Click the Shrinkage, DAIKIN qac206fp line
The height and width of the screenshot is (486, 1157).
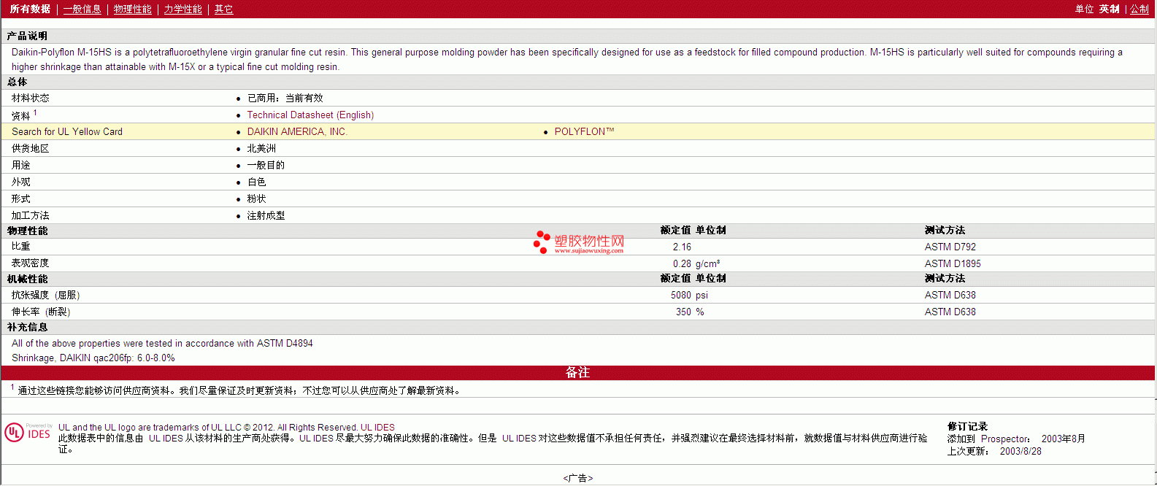point(93,358)
